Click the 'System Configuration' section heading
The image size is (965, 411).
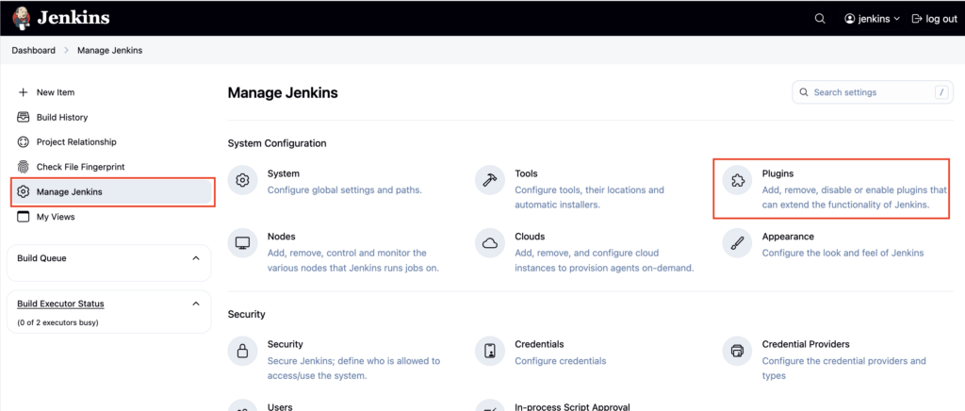point(277,143)
